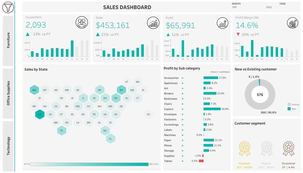Click the Supplies subcategory label
303x173 pixels.
click(x=169, y=156)
